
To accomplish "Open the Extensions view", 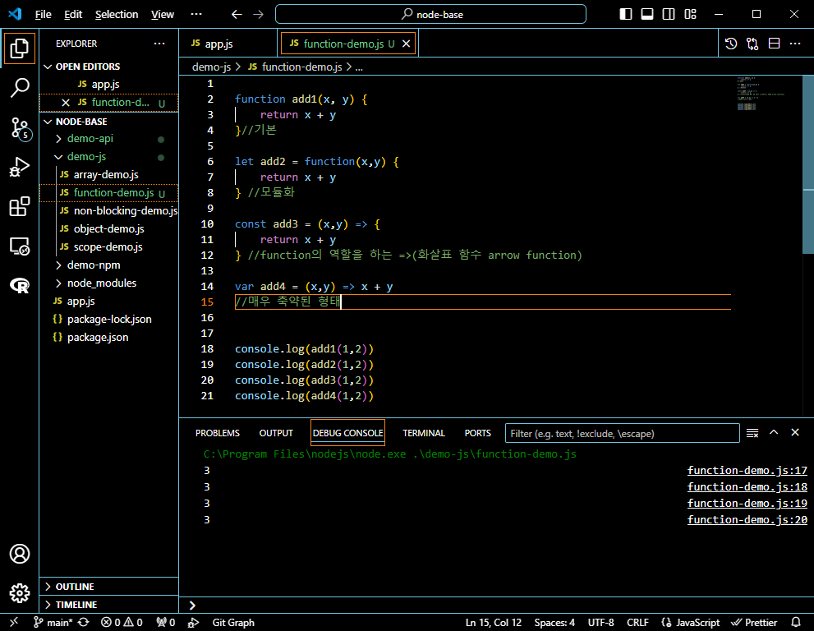I will (19, 207).
